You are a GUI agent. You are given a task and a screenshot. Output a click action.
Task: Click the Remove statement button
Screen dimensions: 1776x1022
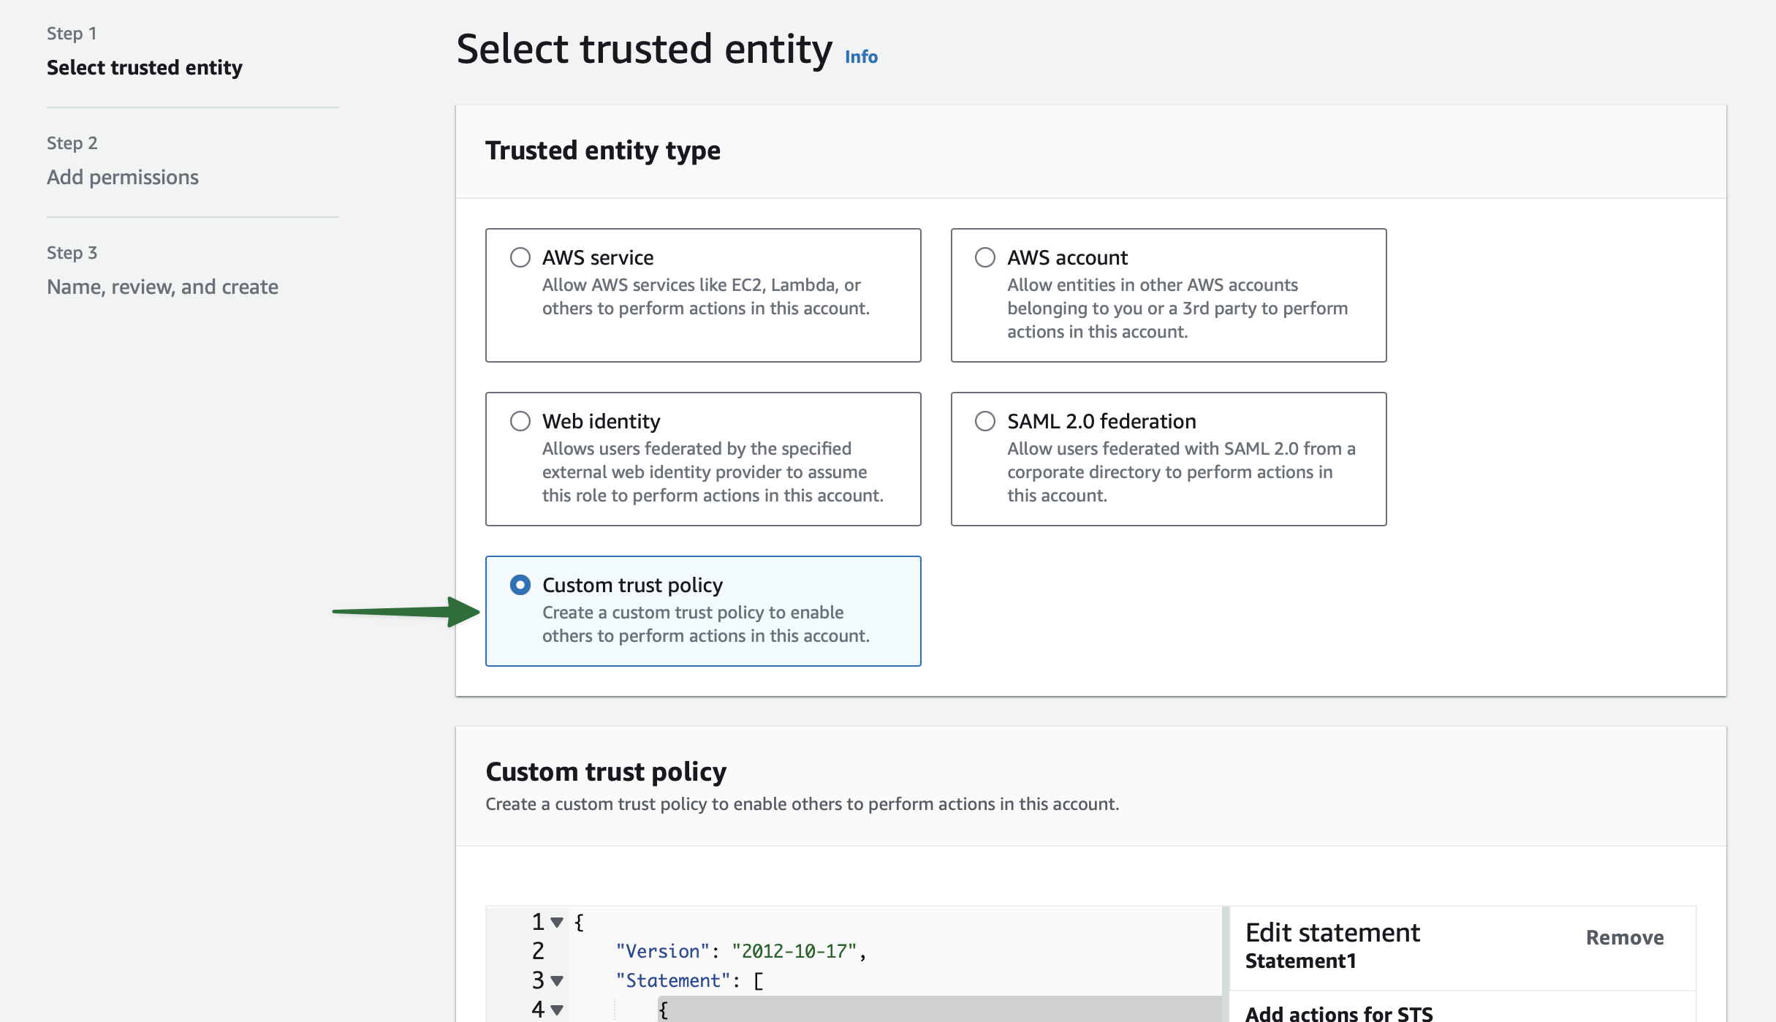[x=1624, y=937]
